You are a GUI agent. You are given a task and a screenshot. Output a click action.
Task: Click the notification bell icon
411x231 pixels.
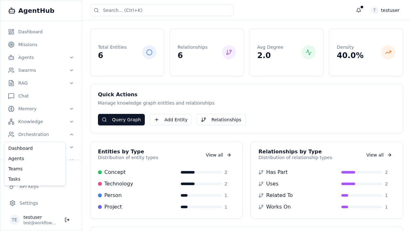tap(358, 10)
